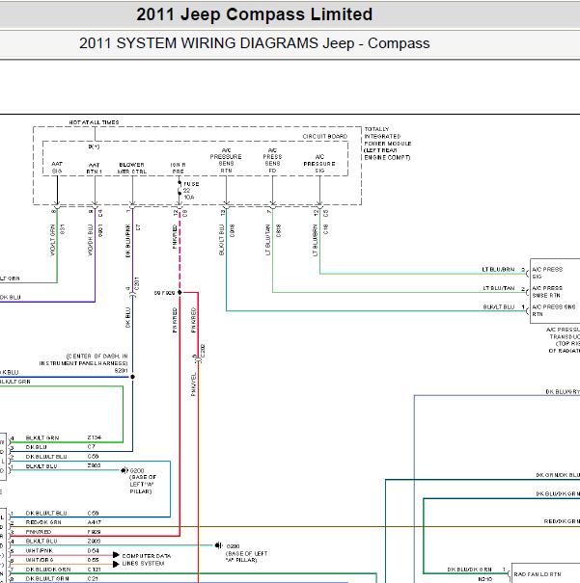Click the CENTER OF DASH harness note
Image resolution: width=580 pixels, height=583 pixels.
click(x=84, y=359)
